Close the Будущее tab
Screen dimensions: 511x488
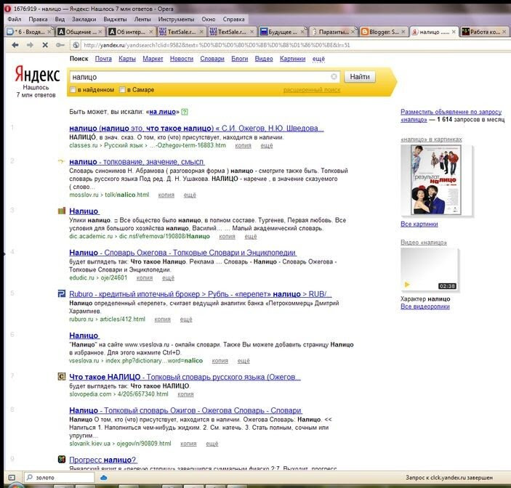coord(302,31)
